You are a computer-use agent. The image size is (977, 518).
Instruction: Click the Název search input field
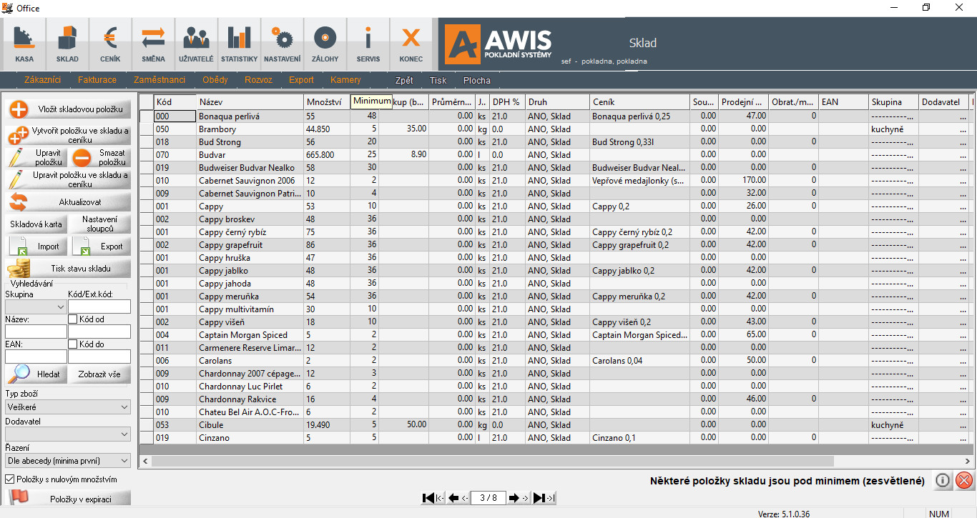tap(36, 332)
